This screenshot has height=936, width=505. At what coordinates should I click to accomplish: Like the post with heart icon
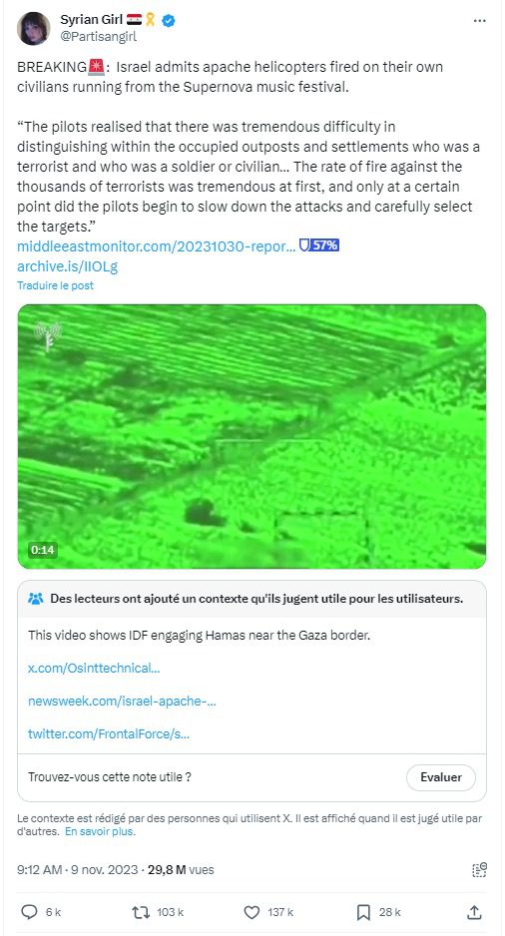(x=252, y=911)
